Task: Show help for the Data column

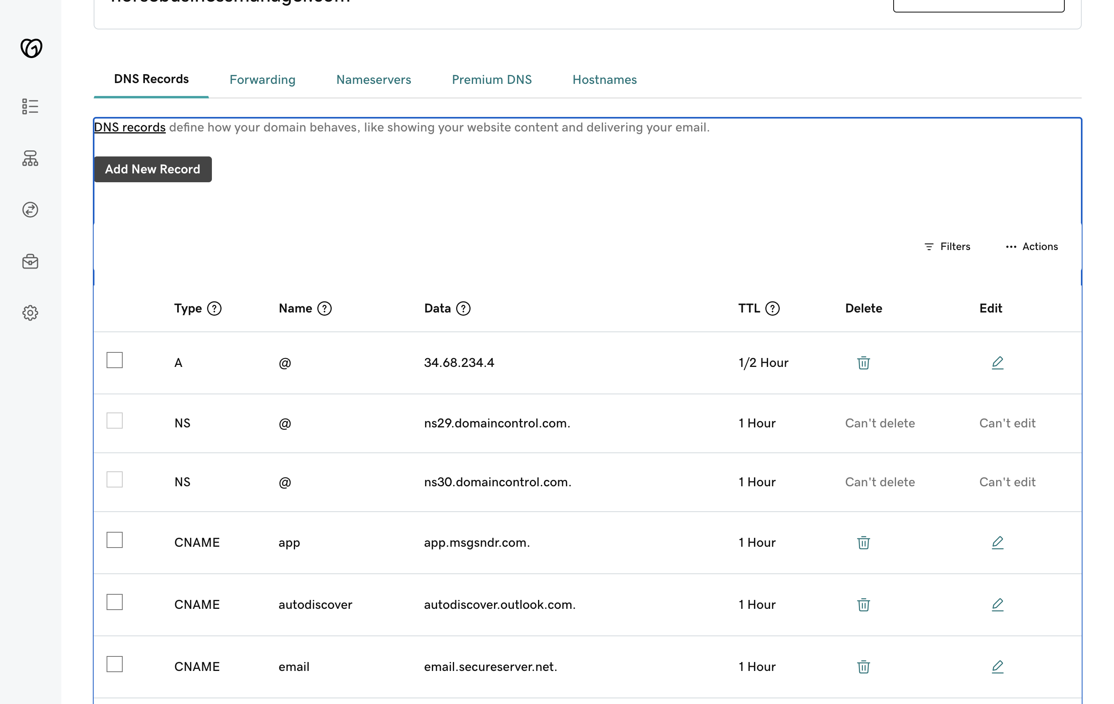Action: click(x=463, y=308)
